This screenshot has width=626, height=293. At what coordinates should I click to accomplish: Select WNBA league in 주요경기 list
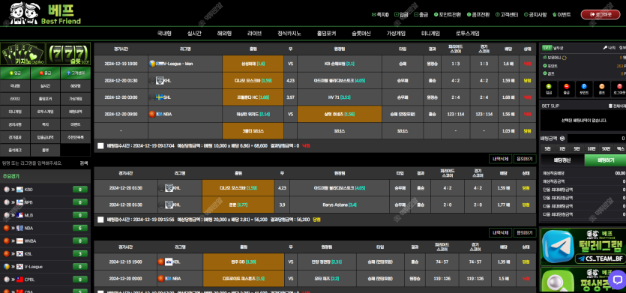46,241
